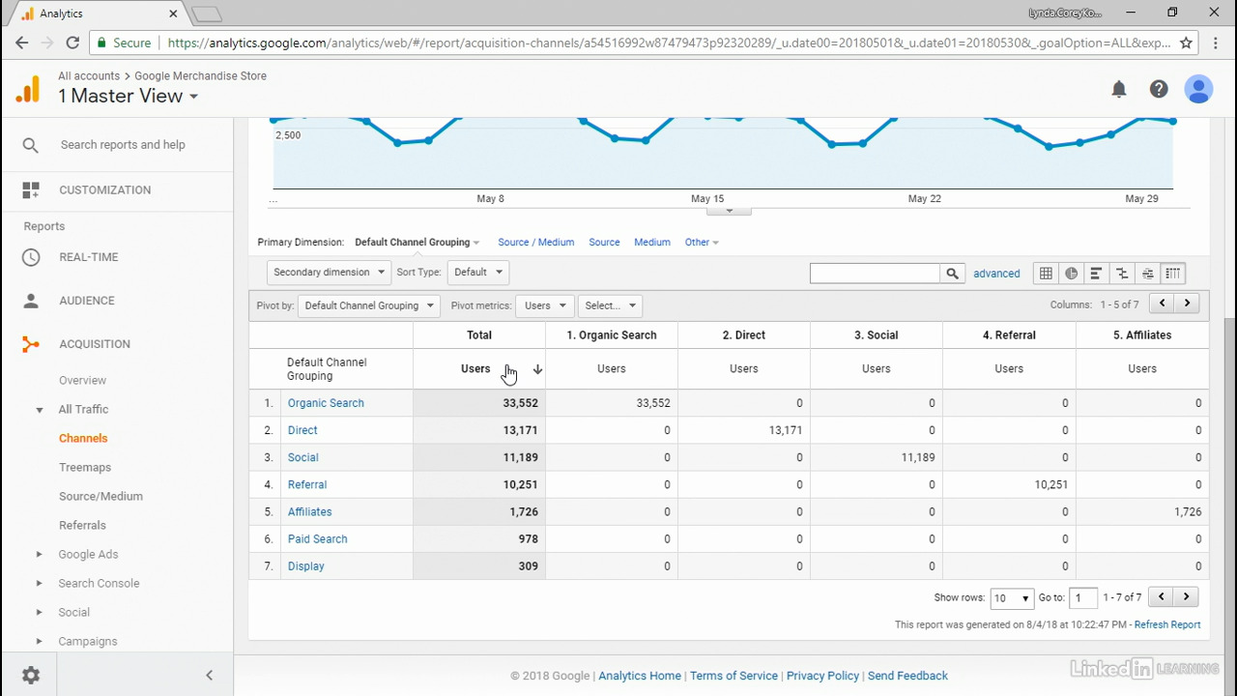
Task: Click Refresh Report link
Action: tap(1167, 625)
